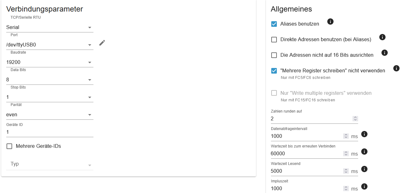
Task: Click the pencil edit icon beside Port
Action: tap(102, 43)
